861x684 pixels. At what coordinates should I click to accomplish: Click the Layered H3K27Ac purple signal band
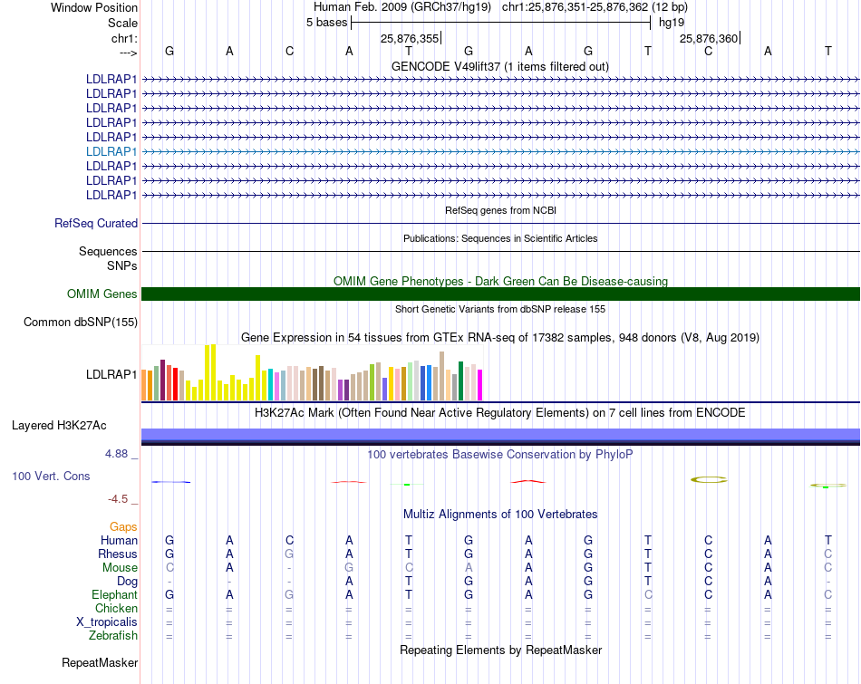(500, 436)
